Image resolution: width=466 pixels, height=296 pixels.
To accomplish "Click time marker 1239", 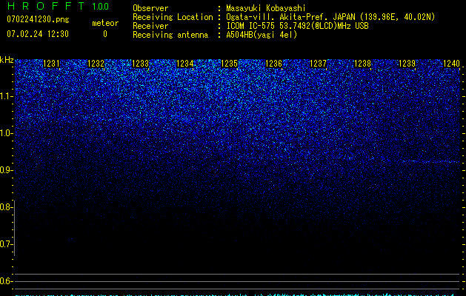I will tap(407, 64).
